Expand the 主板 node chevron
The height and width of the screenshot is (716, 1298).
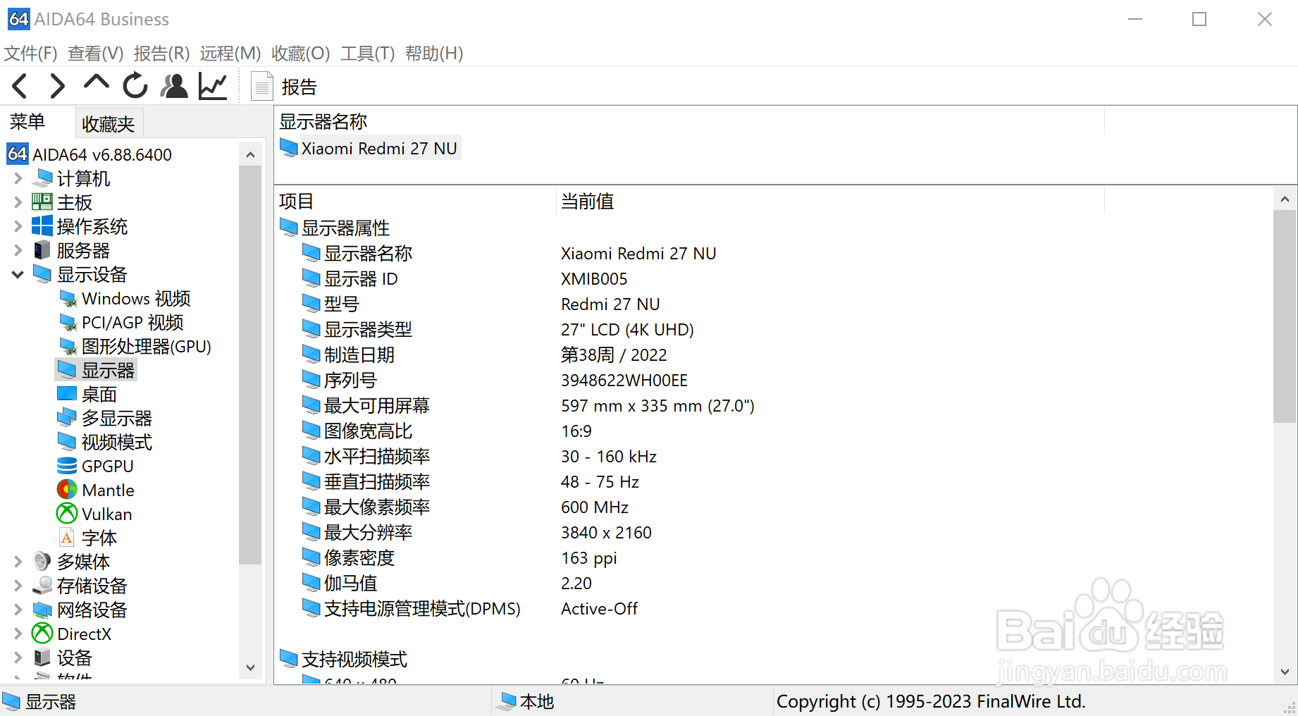tap(18, 202)
